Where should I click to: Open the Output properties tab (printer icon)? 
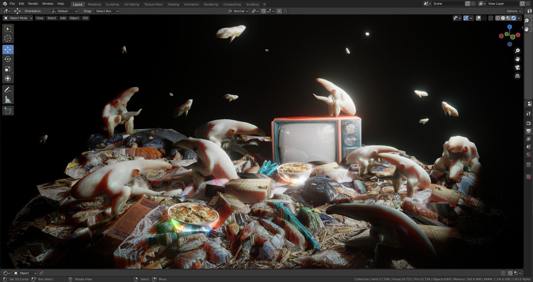click(529, 131)
